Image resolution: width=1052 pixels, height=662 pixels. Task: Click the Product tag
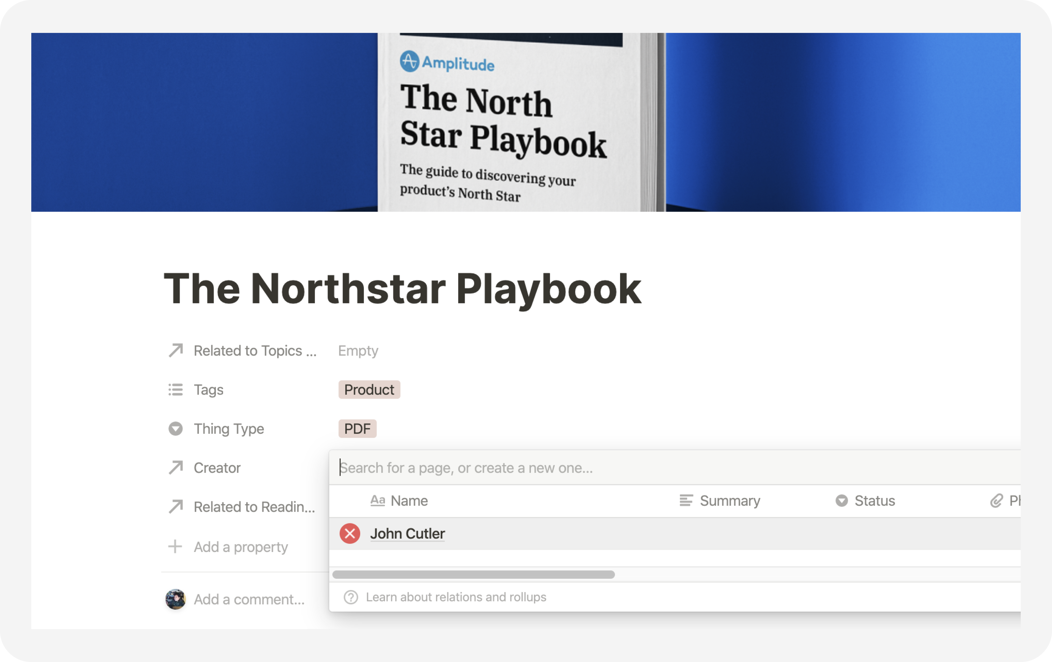pyautogui.click(x=369, y=390)
